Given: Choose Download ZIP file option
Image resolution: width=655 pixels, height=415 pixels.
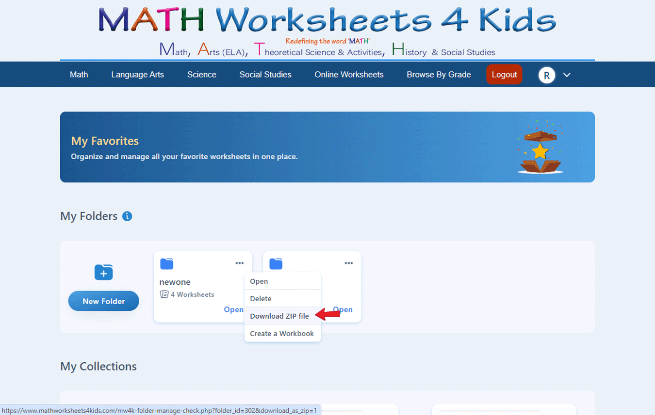Looking at the screenshot, I should coord(283,316).
